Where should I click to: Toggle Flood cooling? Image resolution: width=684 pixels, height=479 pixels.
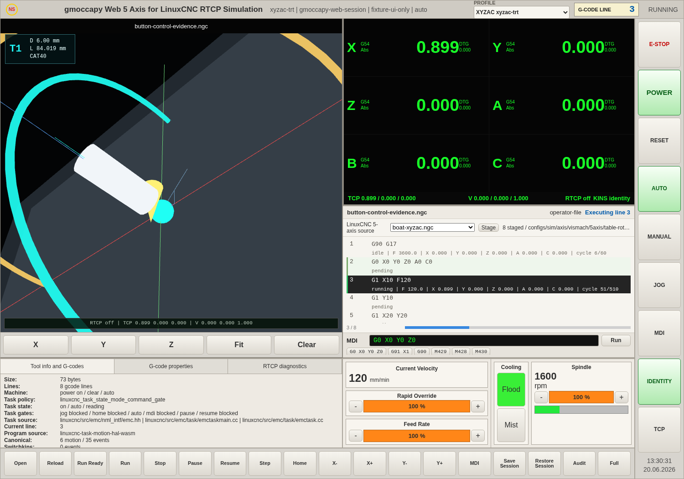tap(511, 390)
